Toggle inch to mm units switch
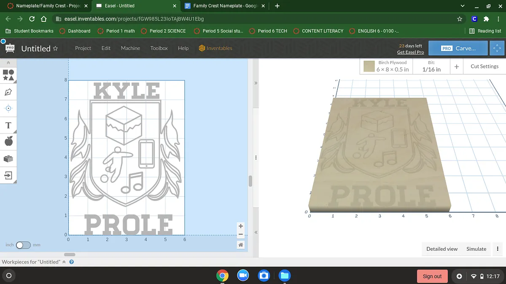This screenshot has width=506, height=284. (23, 245)
